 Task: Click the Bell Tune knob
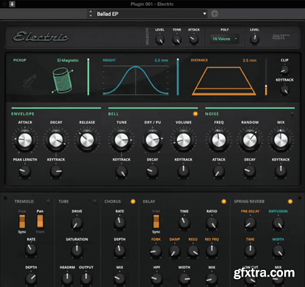tap(121, 140)
